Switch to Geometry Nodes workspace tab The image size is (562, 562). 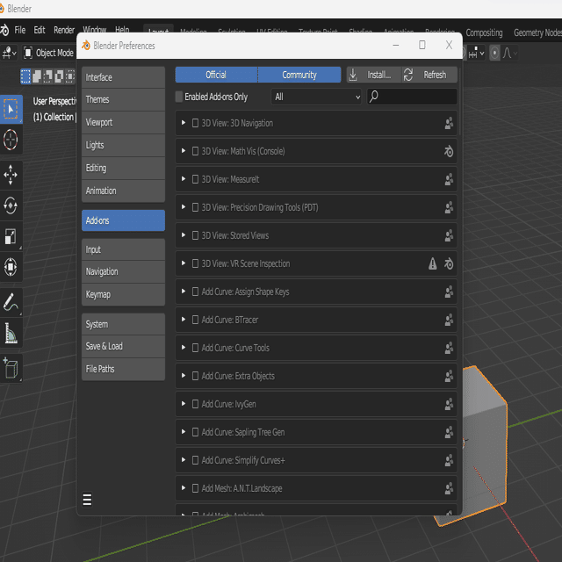click(x=537, y=33)
